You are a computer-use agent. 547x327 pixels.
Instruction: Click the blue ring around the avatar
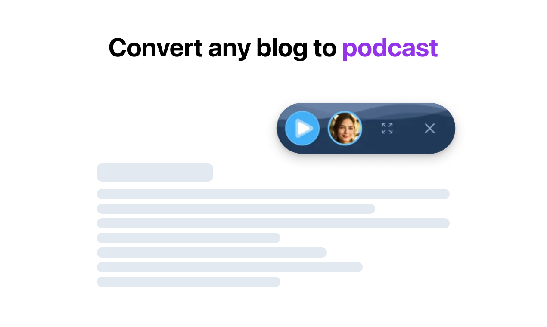tap(345, 112)
